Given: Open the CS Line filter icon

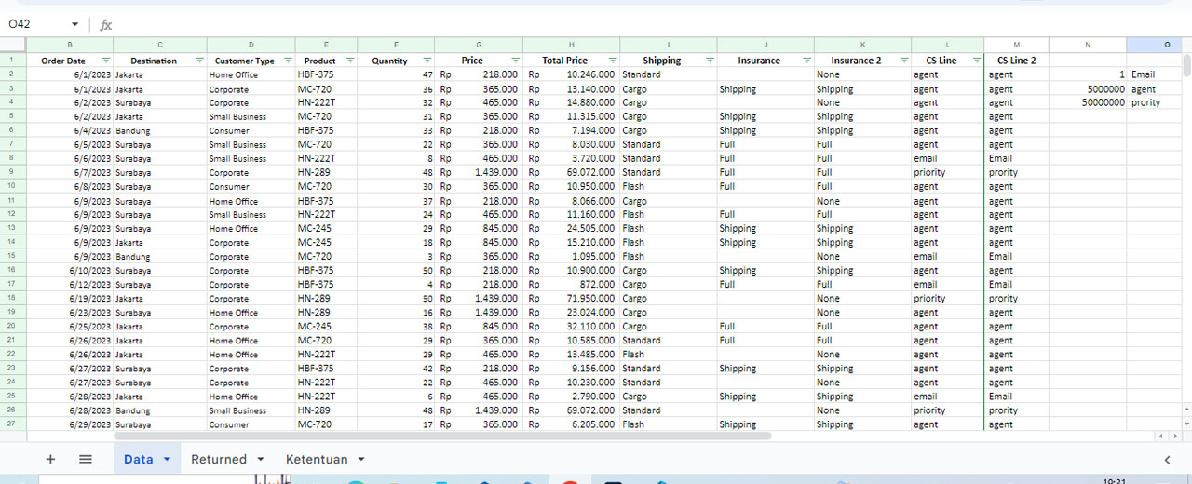Looking at the screenshot, I should click(x=976, y=60).
